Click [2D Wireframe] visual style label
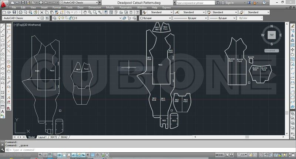 [x=32, y=25]
